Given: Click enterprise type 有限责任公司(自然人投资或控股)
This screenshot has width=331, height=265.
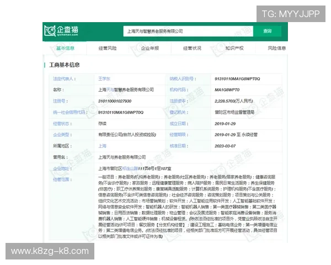Looking at the screenshot, I should point(127,135).
